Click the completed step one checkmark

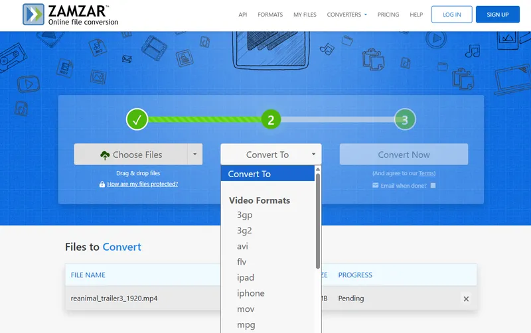[137, 119]
